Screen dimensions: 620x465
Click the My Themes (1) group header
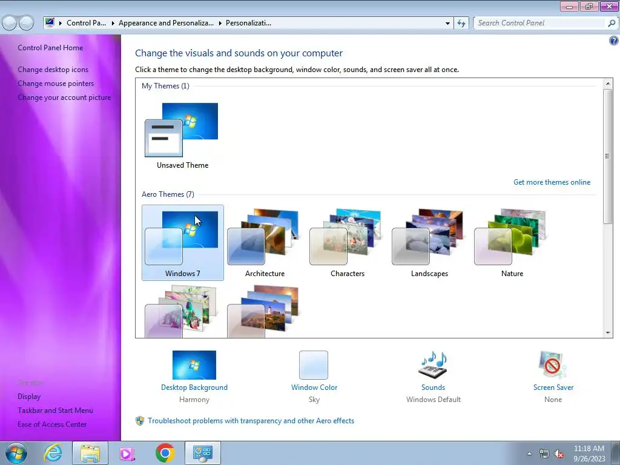point(165,86)
